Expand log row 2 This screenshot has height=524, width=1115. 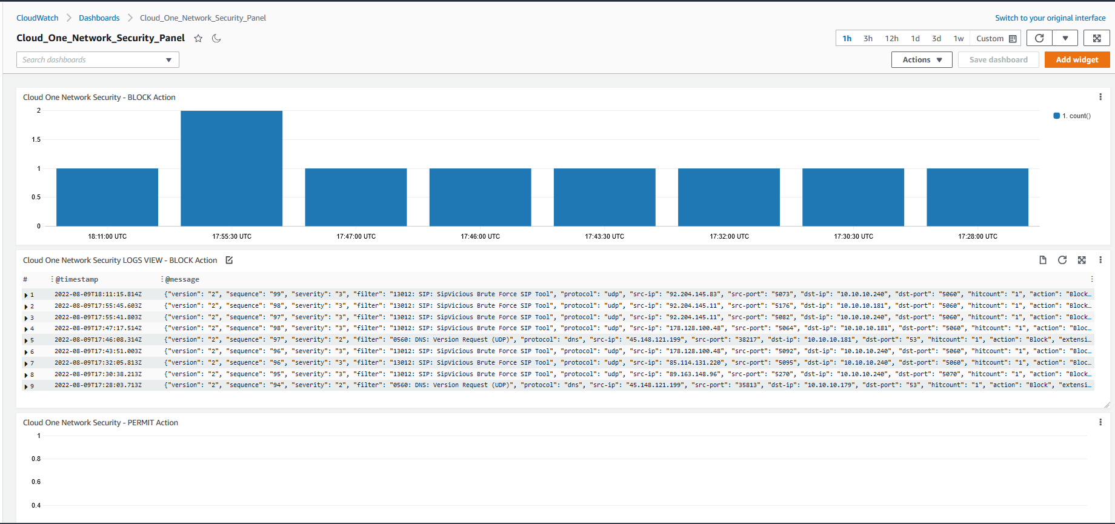point(26,307)
